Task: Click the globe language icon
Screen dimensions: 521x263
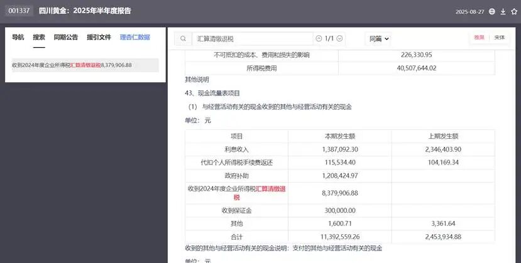Action: click(x=491, y=11)
